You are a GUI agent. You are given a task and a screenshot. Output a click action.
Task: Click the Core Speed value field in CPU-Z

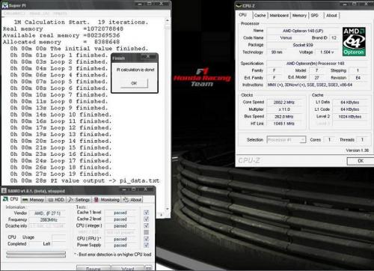284,103
